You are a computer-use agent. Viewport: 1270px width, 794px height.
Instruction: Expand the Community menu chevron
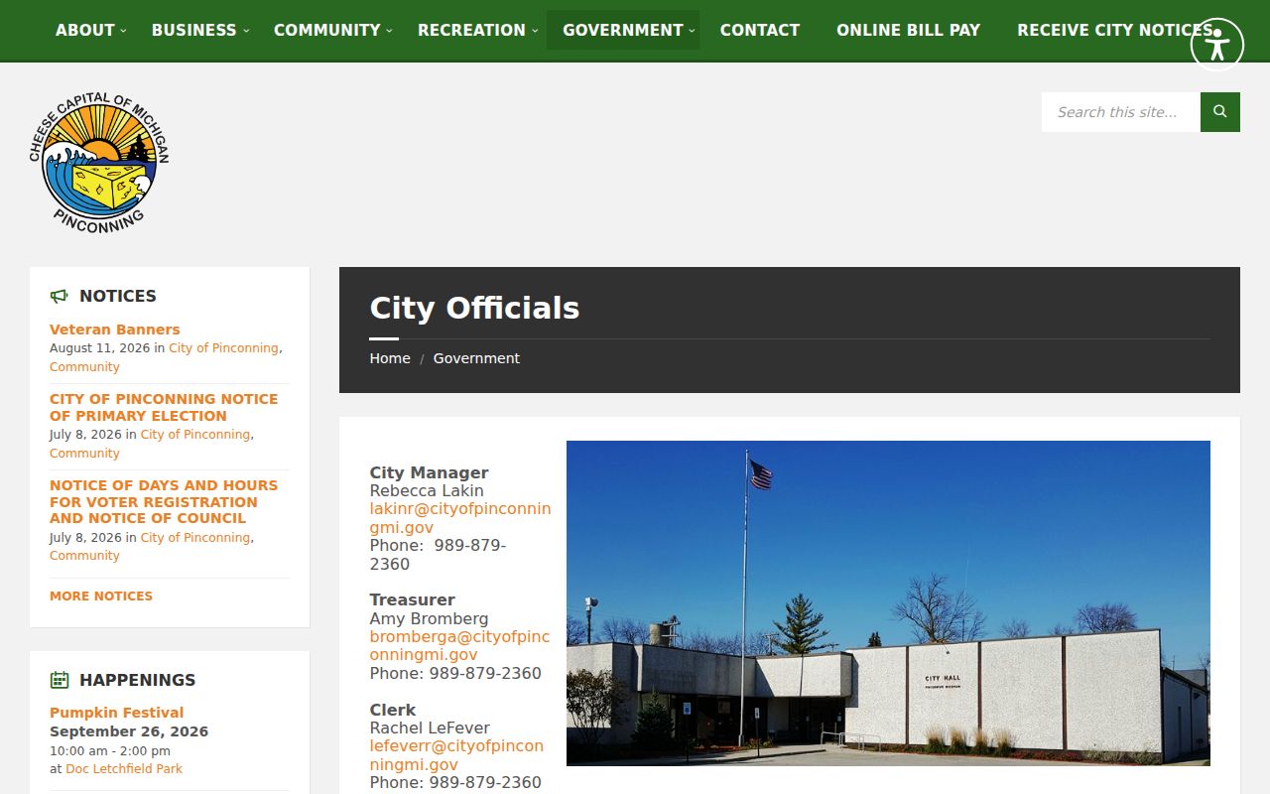pyautogui.click(x=390, y=31)
